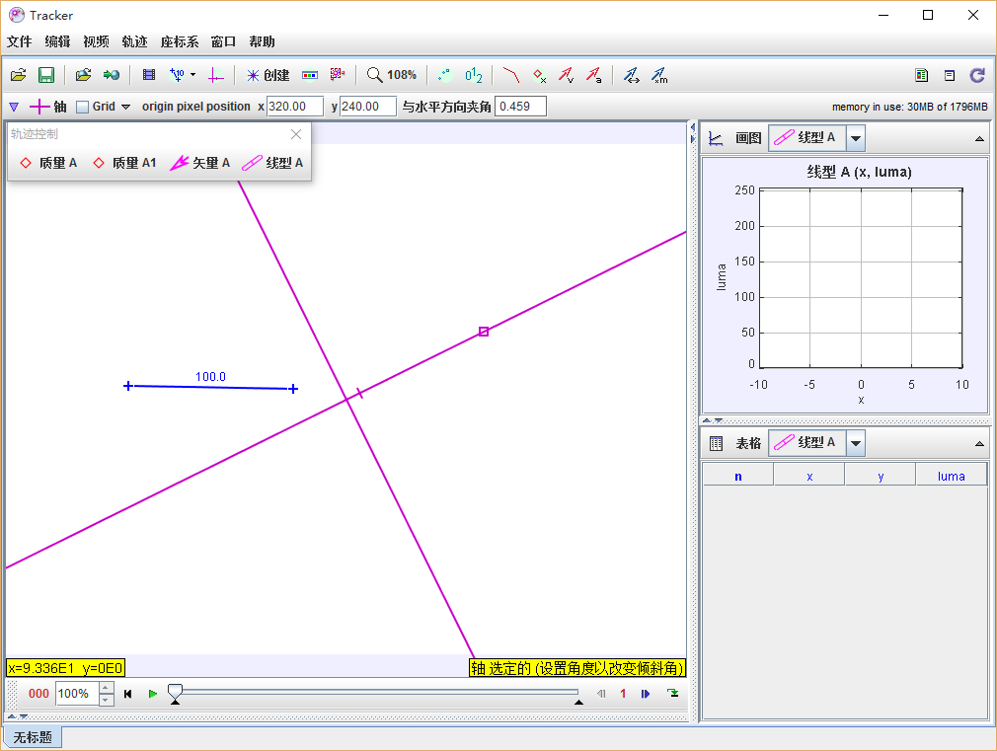Image resolution: width=997 pixels, height=751 pixels.
Task: Select 线型 A in track control
Action: (x=272, y=163)
